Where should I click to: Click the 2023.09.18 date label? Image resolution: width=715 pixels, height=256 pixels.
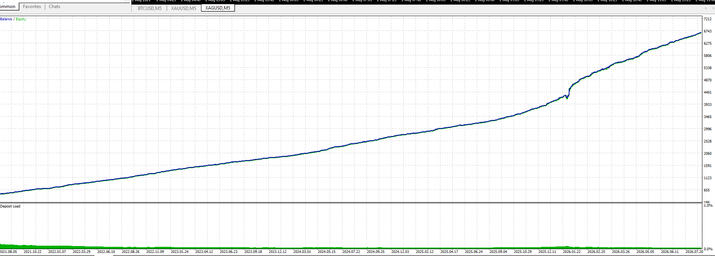pyautogui.click(x=253, y=252)
